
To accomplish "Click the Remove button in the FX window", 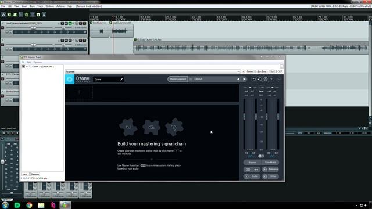I will pyautogui.click(x=35, y=174).
